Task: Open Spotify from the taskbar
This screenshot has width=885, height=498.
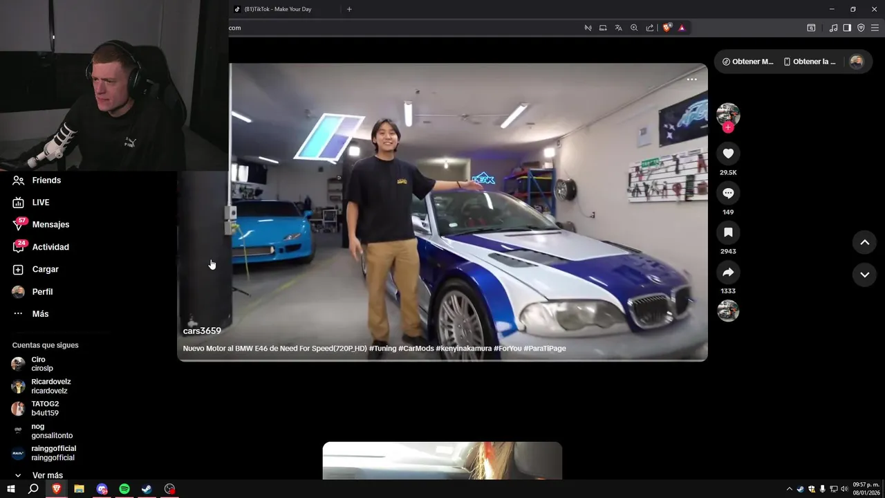Action: (x=124, y=489)
